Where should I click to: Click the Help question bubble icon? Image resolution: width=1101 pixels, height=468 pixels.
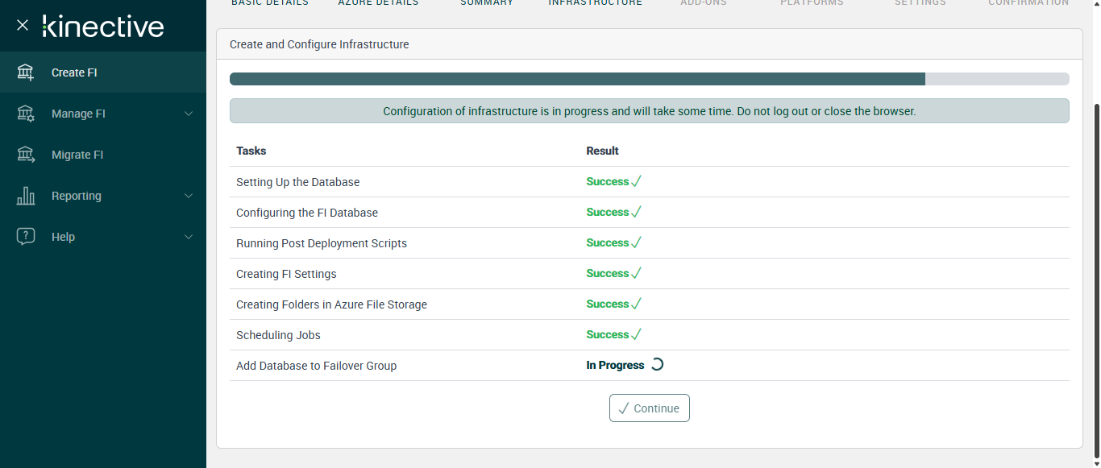tap(26, 237)
